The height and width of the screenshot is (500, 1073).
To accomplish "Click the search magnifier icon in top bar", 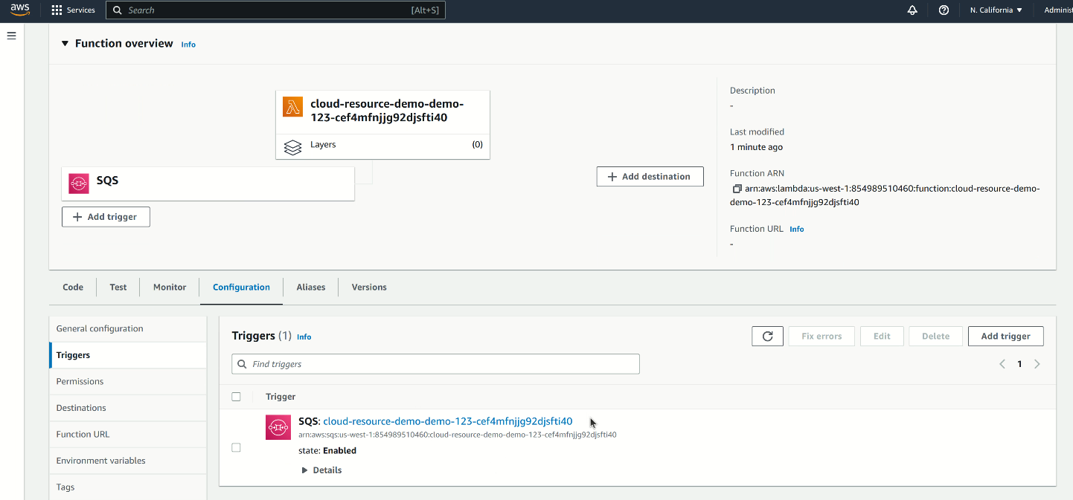I will coord(118,10).
